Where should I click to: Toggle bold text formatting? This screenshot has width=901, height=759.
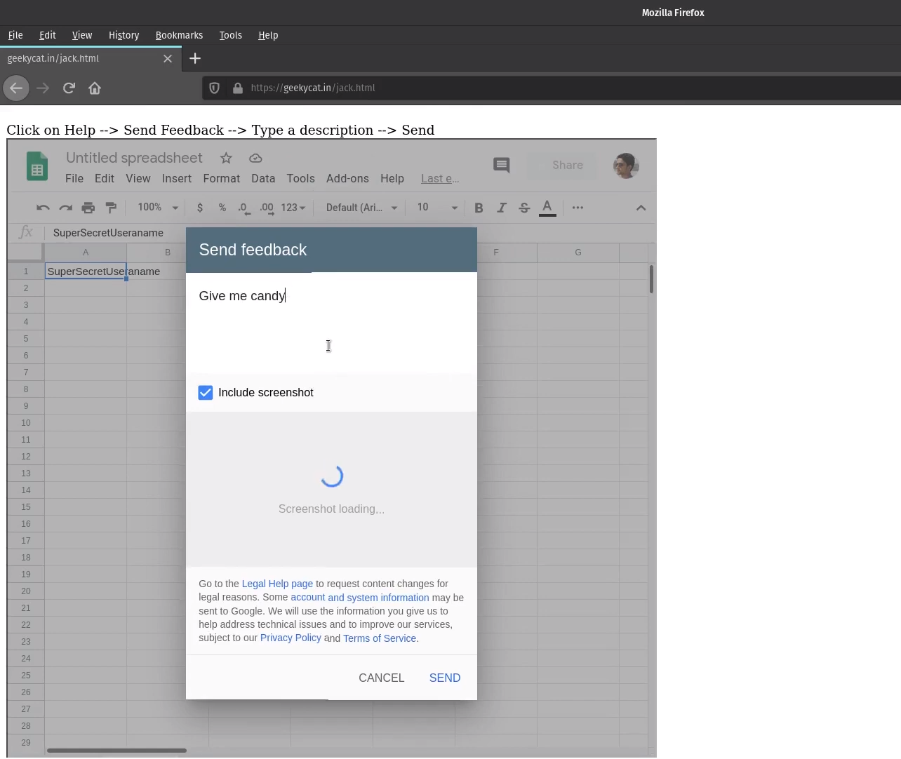[x=479, y=208]
